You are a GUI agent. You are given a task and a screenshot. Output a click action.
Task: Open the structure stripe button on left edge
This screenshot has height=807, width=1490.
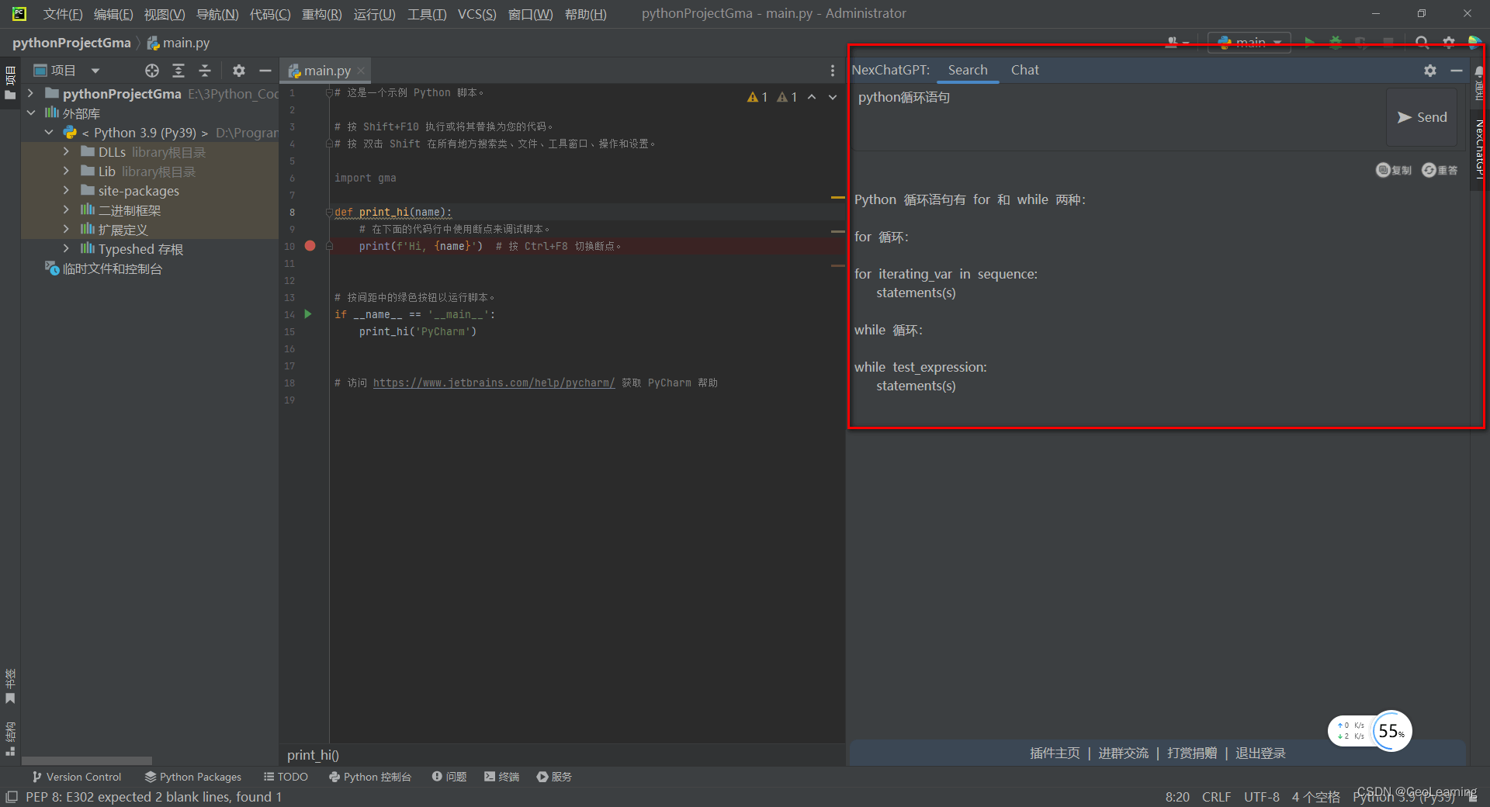[10, 738]
